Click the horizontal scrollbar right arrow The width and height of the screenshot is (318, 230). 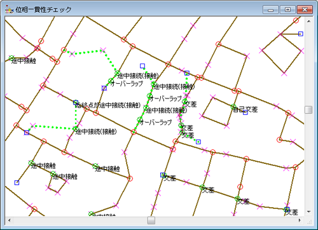(x=300, y=220)
